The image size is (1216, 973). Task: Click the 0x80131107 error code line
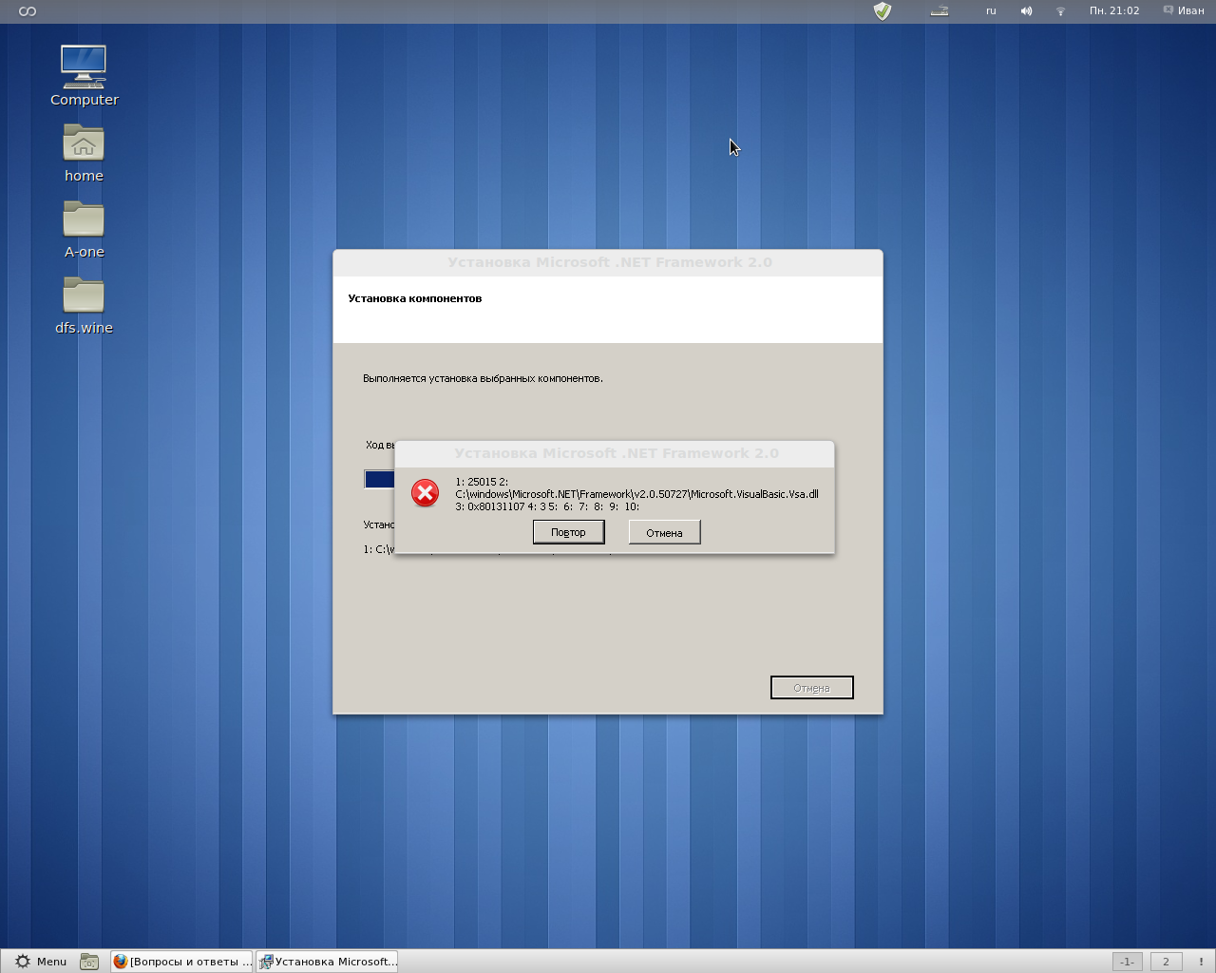click(547, 506)
